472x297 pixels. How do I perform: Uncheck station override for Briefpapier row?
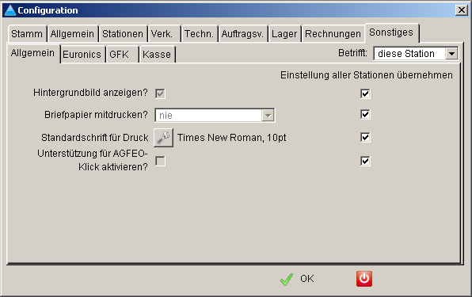pyautogui.click(x=365, y=114)
